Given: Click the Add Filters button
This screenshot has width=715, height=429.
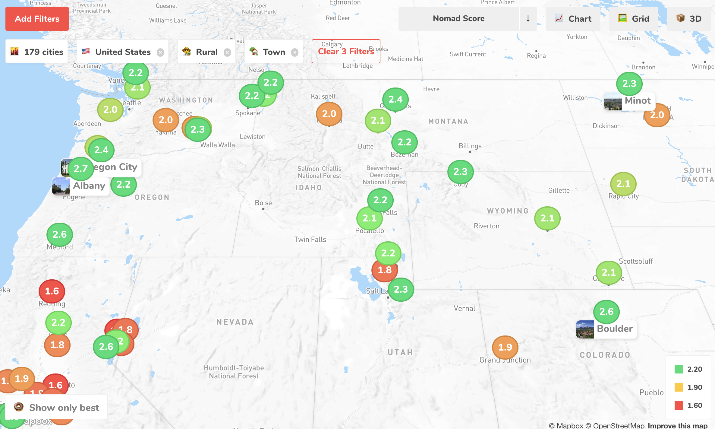Looking at the screenshot, I should 37,19.
